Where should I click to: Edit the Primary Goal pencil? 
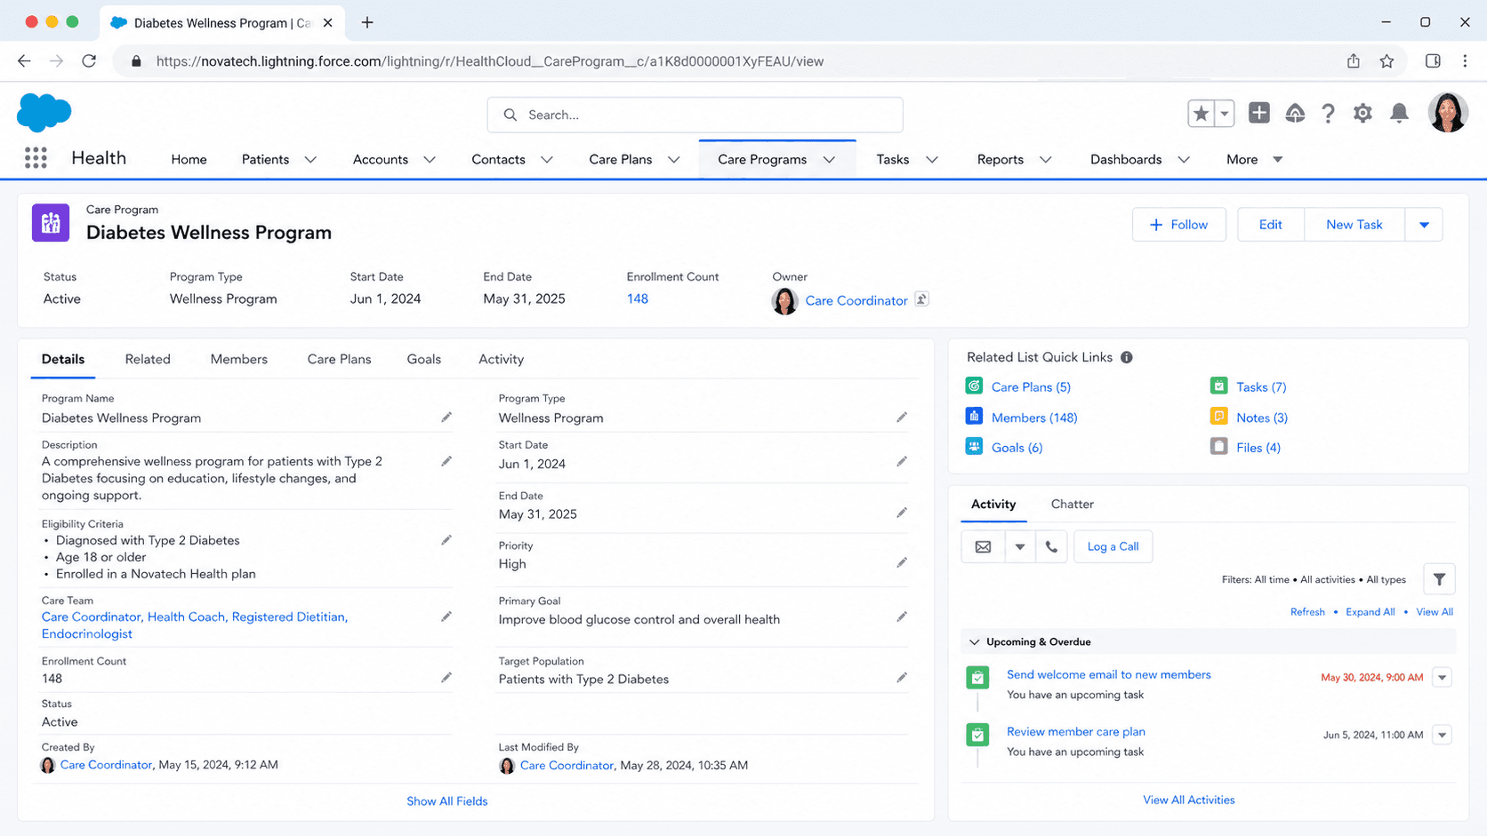tap(902, 617)
